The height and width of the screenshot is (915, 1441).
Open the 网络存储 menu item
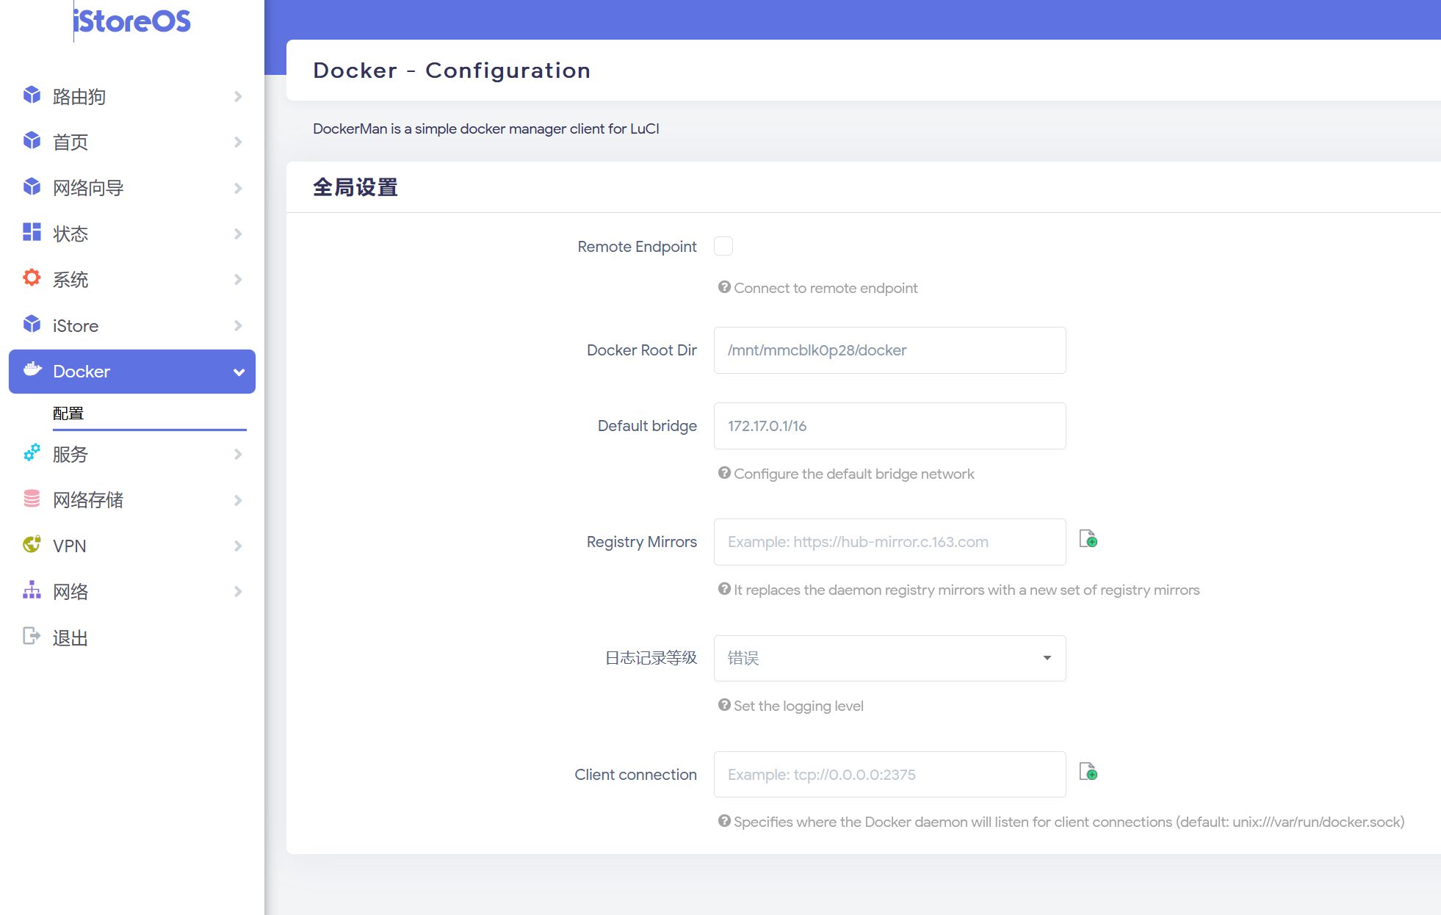point(132,500)
